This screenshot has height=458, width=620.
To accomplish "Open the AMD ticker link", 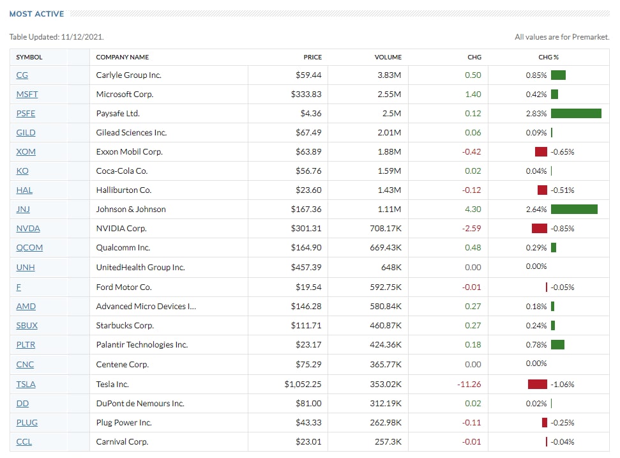I will point(26,307).
